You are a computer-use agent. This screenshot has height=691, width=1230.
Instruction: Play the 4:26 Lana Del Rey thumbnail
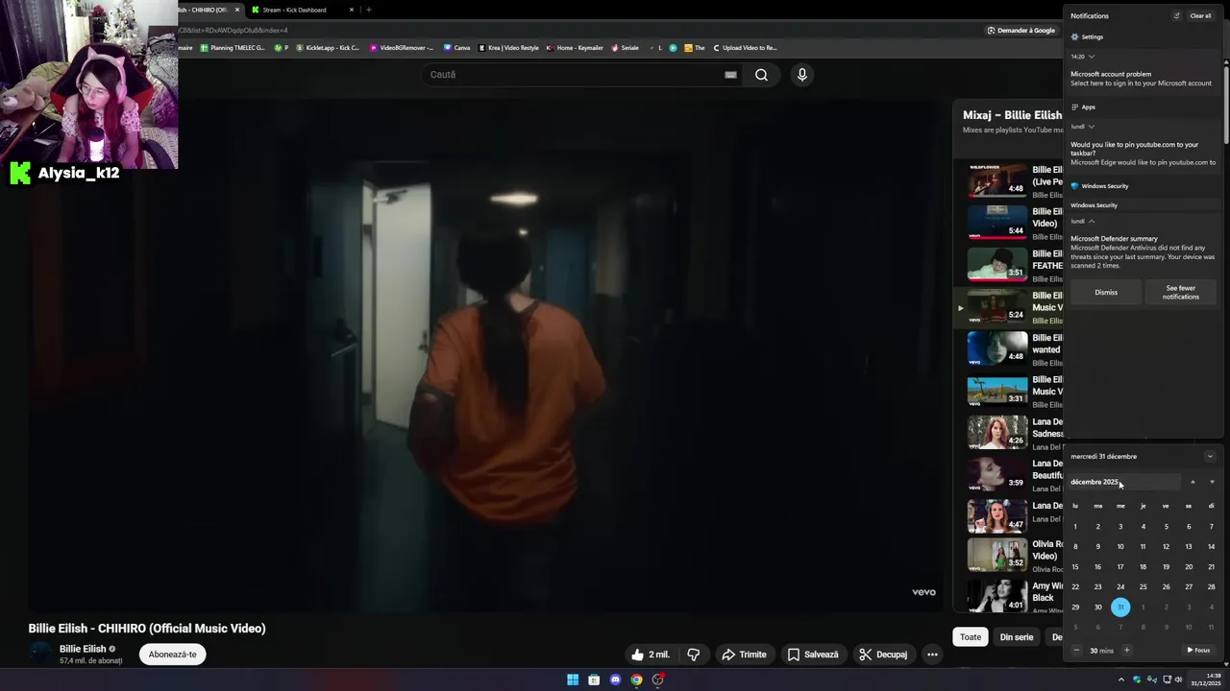pos(997,432)
